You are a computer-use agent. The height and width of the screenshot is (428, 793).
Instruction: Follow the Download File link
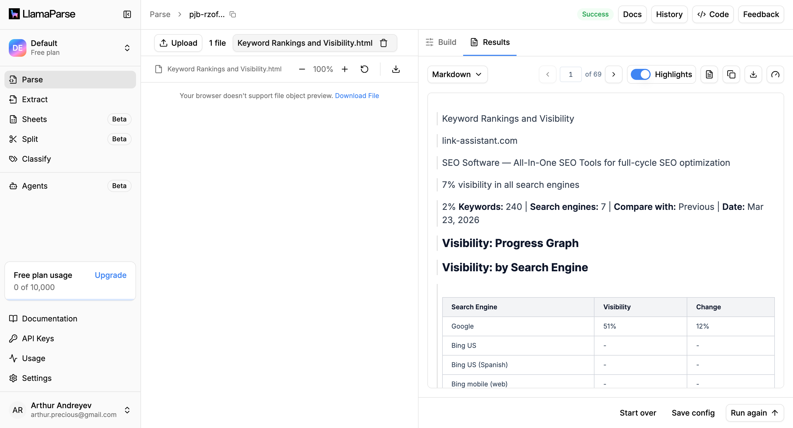tap(357, 96)
